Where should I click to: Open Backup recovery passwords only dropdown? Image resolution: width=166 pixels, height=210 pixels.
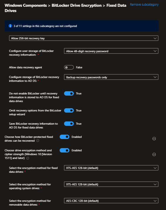[x=111, y=77]
